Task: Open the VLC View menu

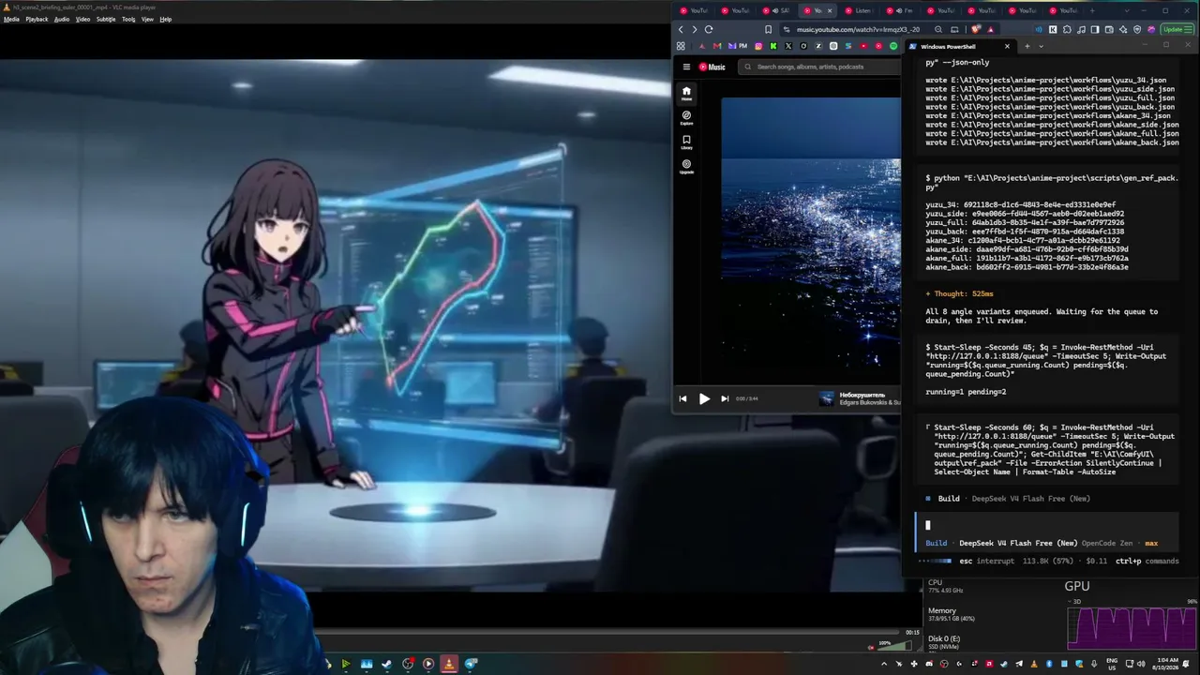Action: [x=147, y=19]
